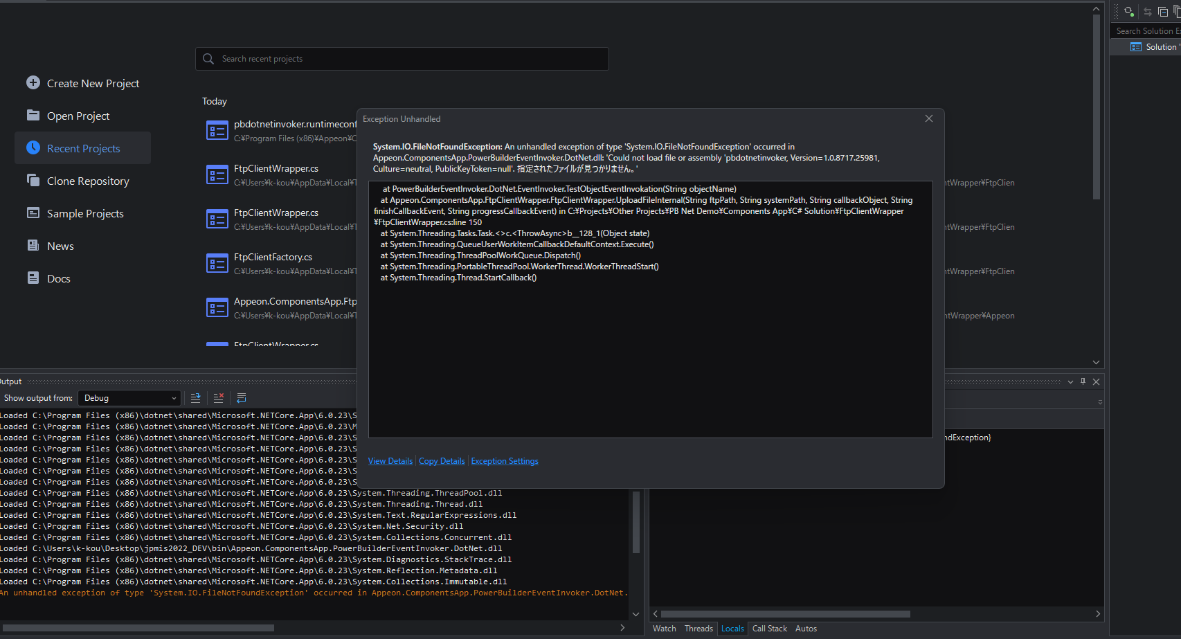Image resolution: width=1181 pixels, height=639 pixels.
Task: Click the scroll-to-end output icon
Action: click(x=196, y=398)
